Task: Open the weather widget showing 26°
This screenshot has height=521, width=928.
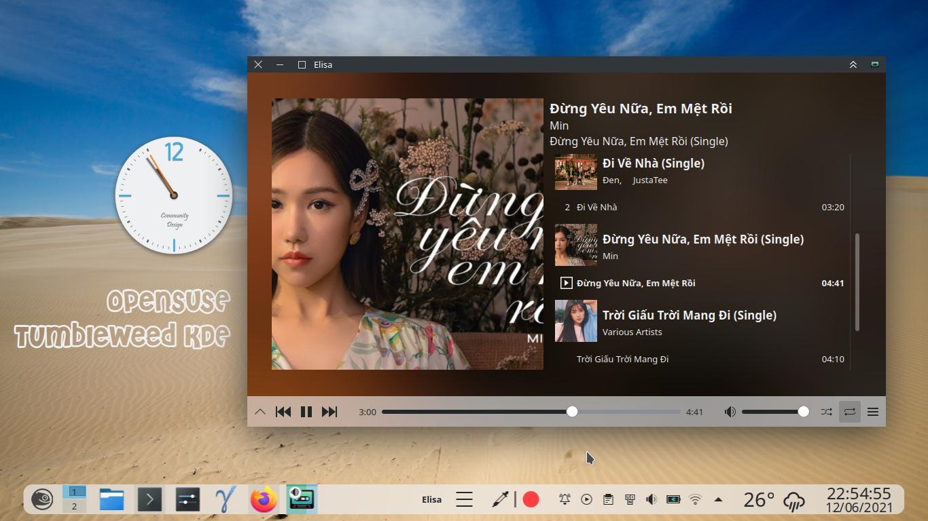Action: pos(774,500)
